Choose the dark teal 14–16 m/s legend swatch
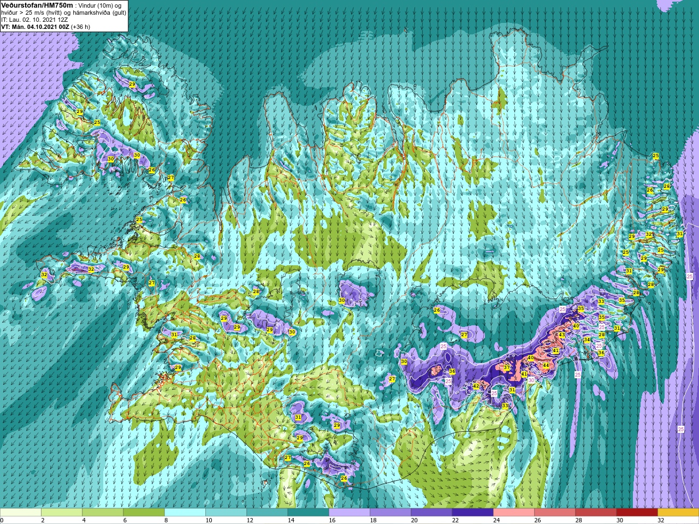The height and width of the screenshot is (524, 699). (309, 513)
